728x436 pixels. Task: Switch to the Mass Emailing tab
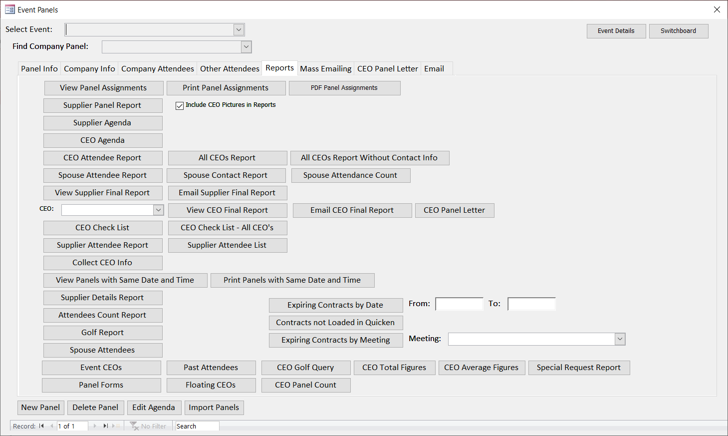coord(325,69)
